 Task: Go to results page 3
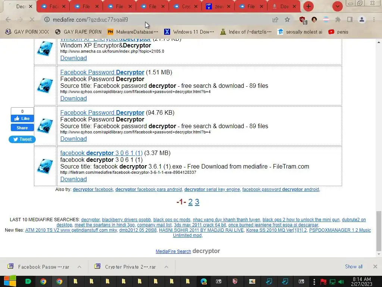(197, 202)
